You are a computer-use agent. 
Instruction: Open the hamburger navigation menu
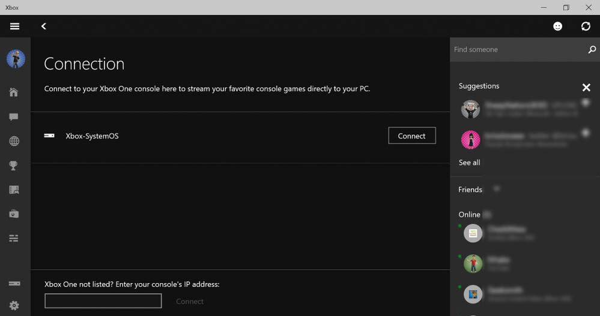[14, 26]
